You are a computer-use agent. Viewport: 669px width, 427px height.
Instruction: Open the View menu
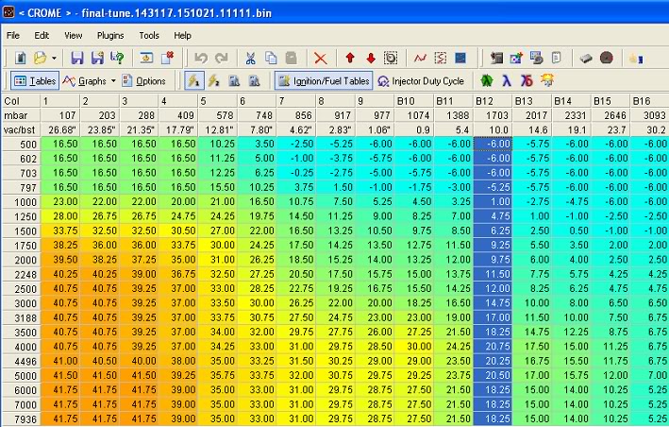pyautogui.click(x=73, y=36)
